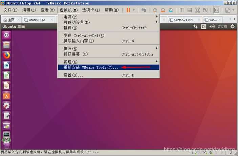Select 抓取输入内容(I) menu entry

[x=109, y=41]
